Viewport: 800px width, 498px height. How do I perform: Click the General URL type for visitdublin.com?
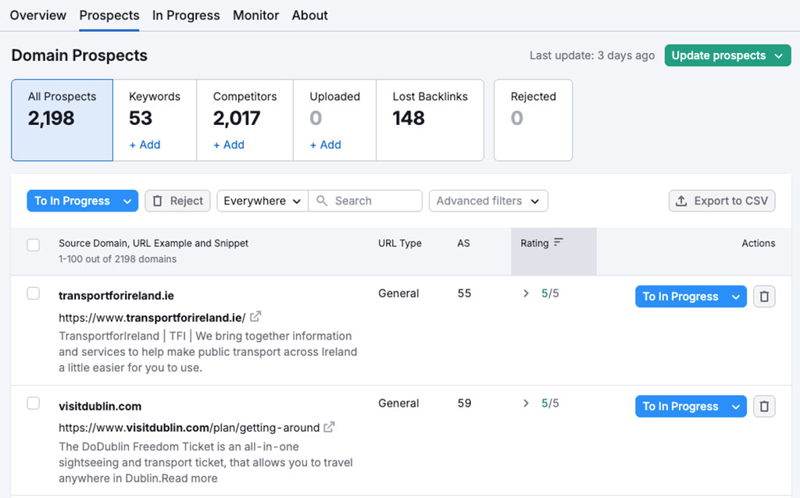(x=398, y=404)
